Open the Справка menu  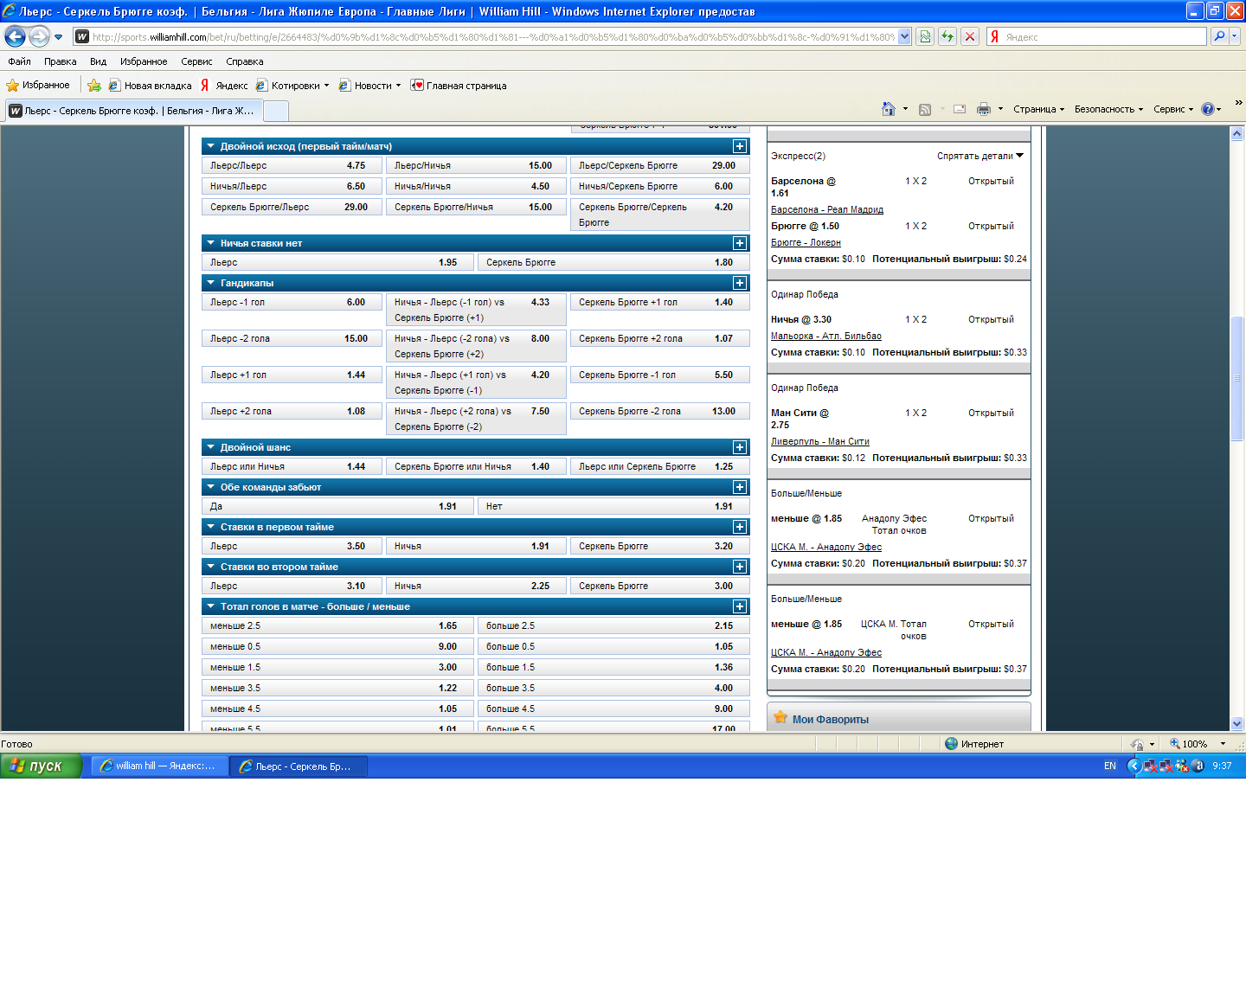click(x=244, y=61)
